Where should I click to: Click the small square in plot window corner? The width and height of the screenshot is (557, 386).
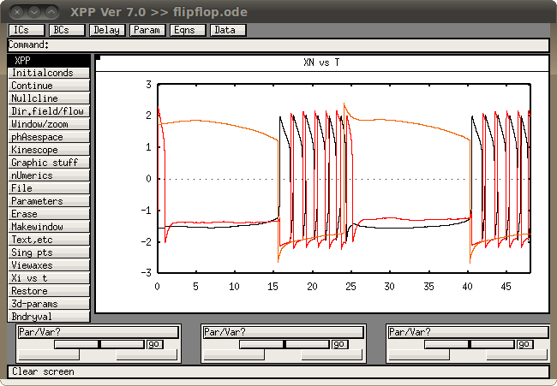click(99, 58)
